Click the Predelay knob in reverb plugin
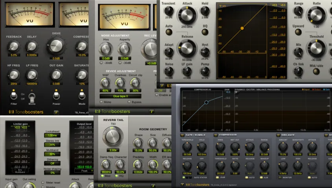332x188 pixels. click(x=138, y=164)
